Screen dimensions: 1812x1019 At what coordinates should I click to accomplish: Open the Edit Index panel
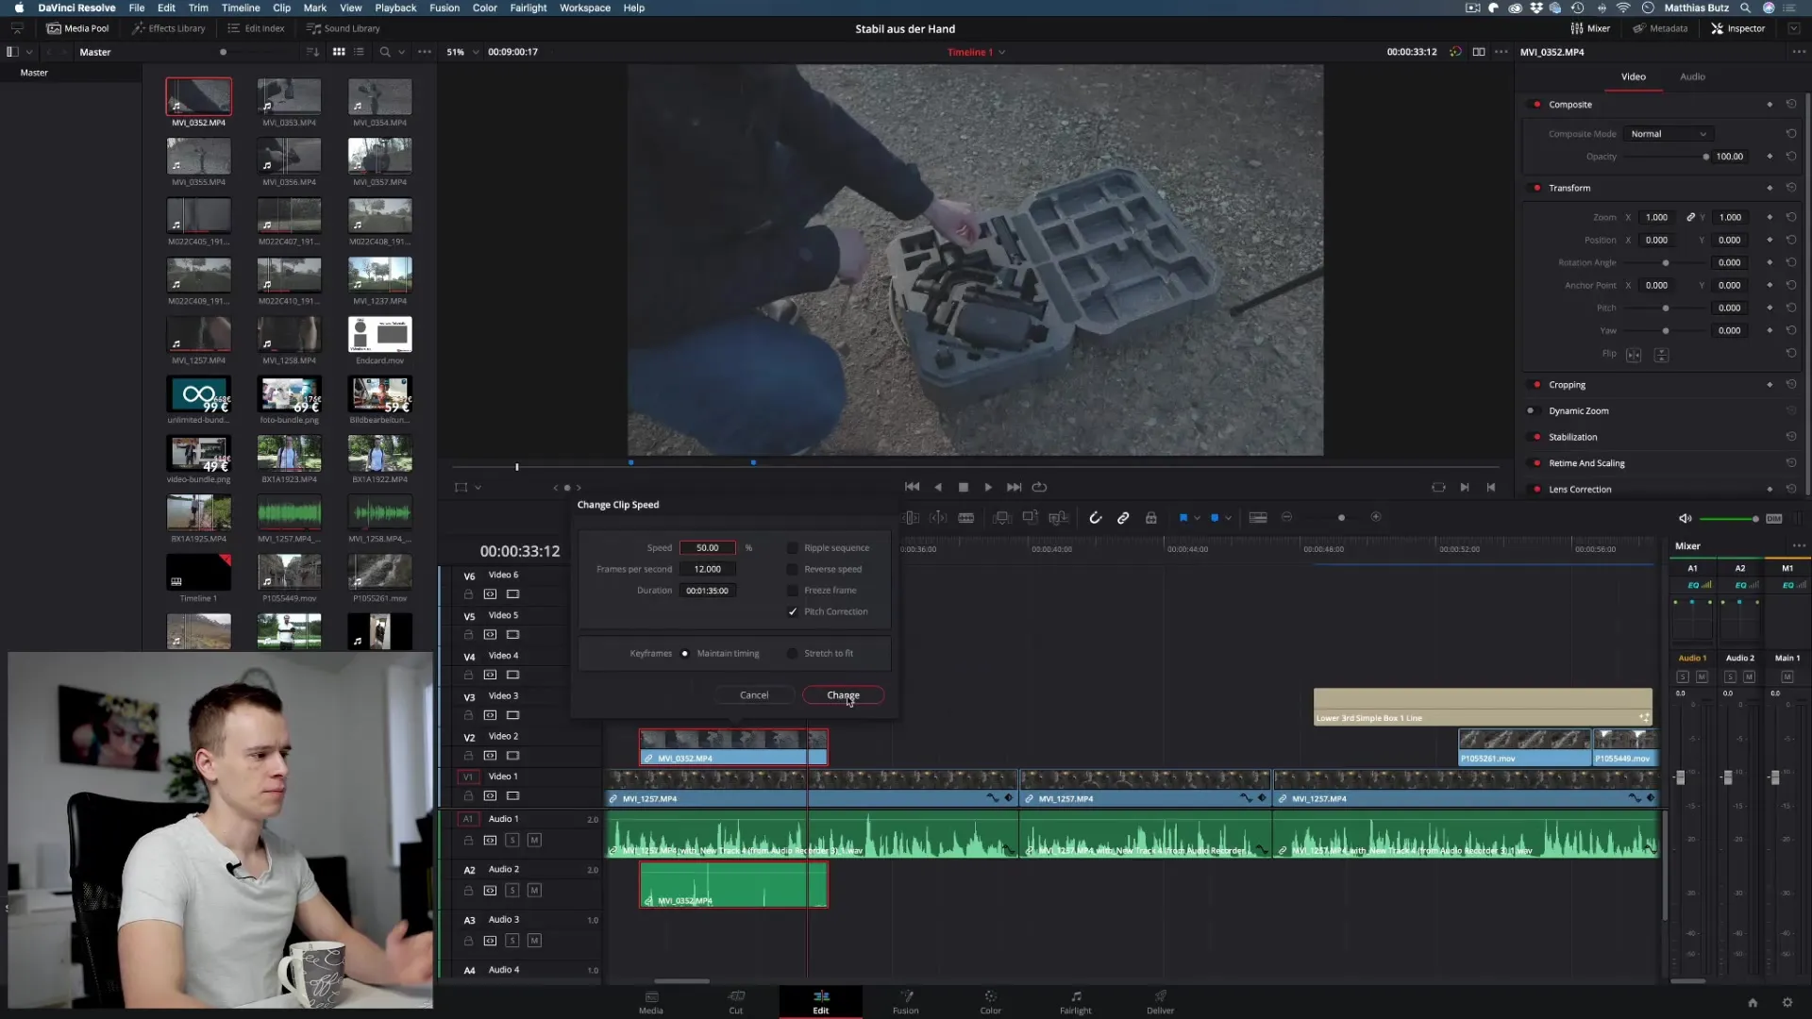[256, 28]
